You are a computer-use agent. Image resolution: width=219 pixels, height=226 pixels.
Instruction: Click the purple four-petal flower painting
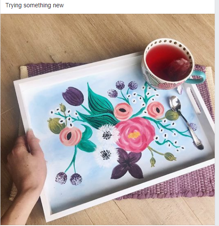(128, 164)
